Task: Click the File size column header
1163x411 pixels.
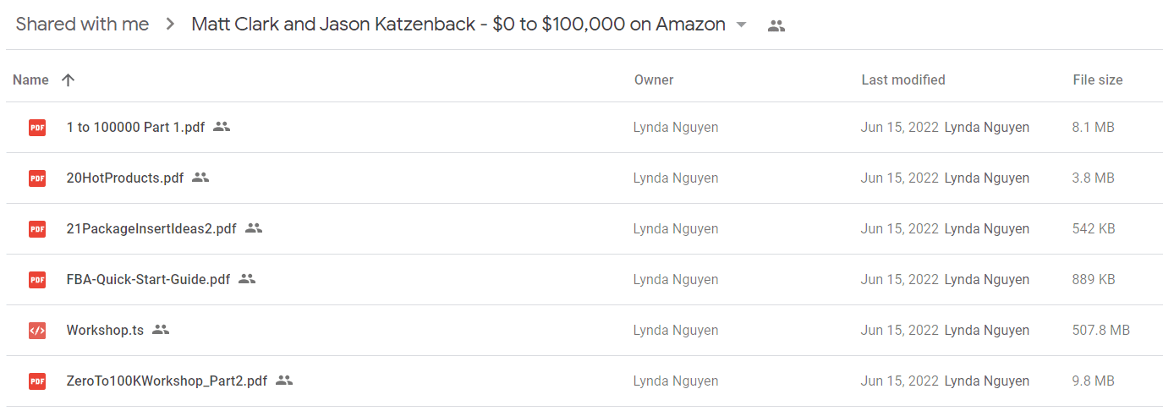Action: coord(1098,80)
